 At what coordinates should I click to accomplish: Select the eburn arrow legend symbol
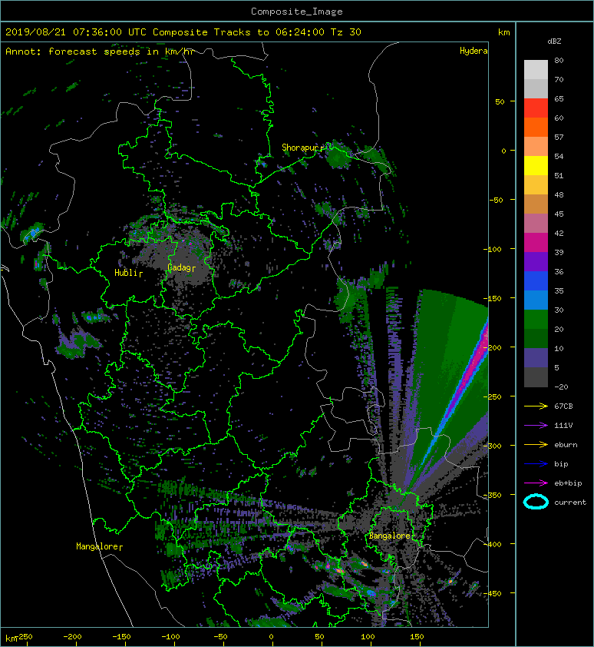point(536,444)
